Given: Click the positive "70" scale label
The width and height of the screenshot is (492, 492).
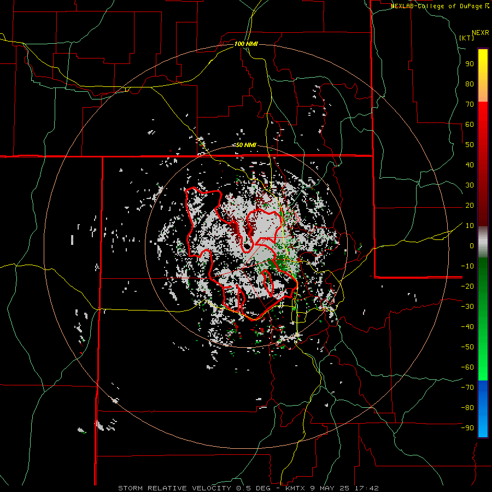Looking at the screenshot, I should click(470, 104).
